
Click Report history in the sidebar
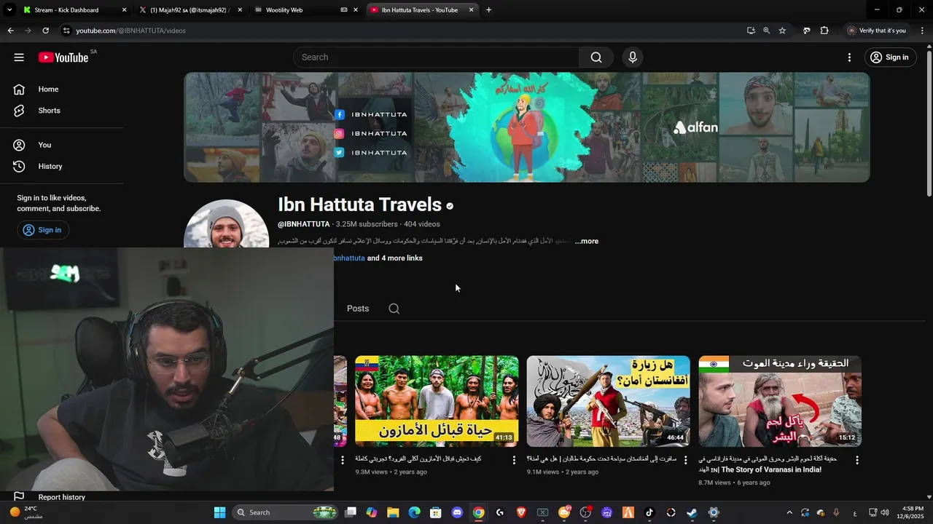tap(62, 497)
